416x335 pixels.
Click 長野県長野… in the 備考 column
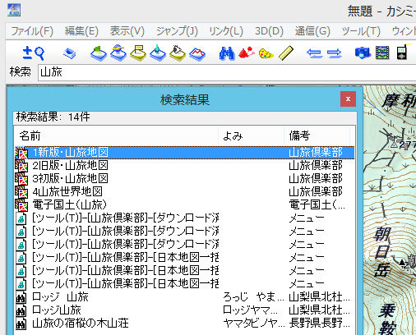(319, 324)
